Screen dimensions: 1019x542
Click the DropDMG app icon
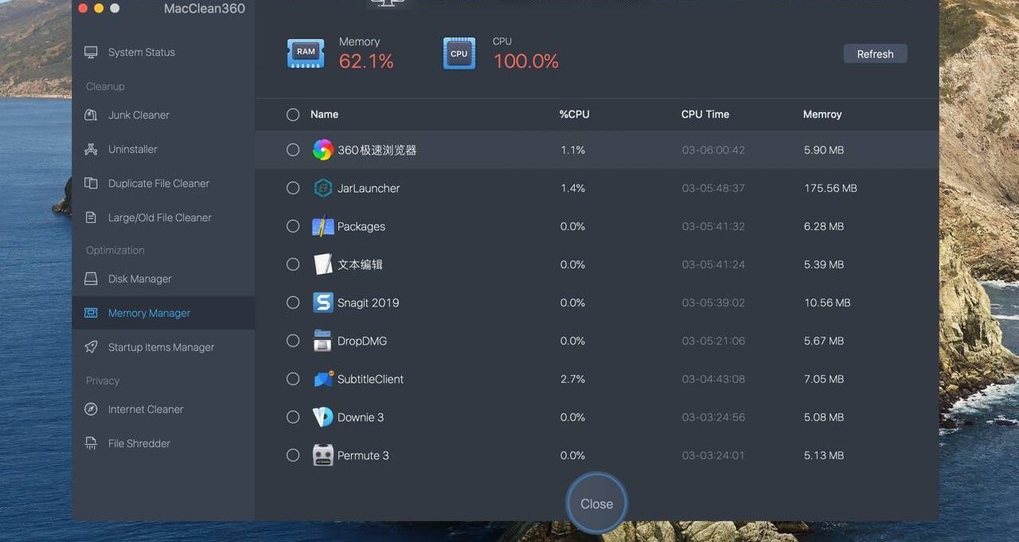(322, 341)
